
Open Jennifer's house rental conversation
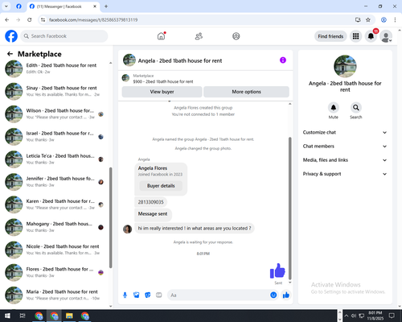pos(55,182)
